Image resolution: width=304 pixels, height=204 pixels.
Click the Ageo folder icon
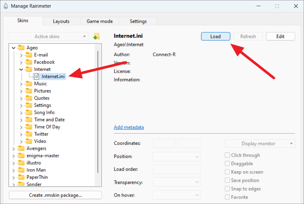[x=21, y=48]
